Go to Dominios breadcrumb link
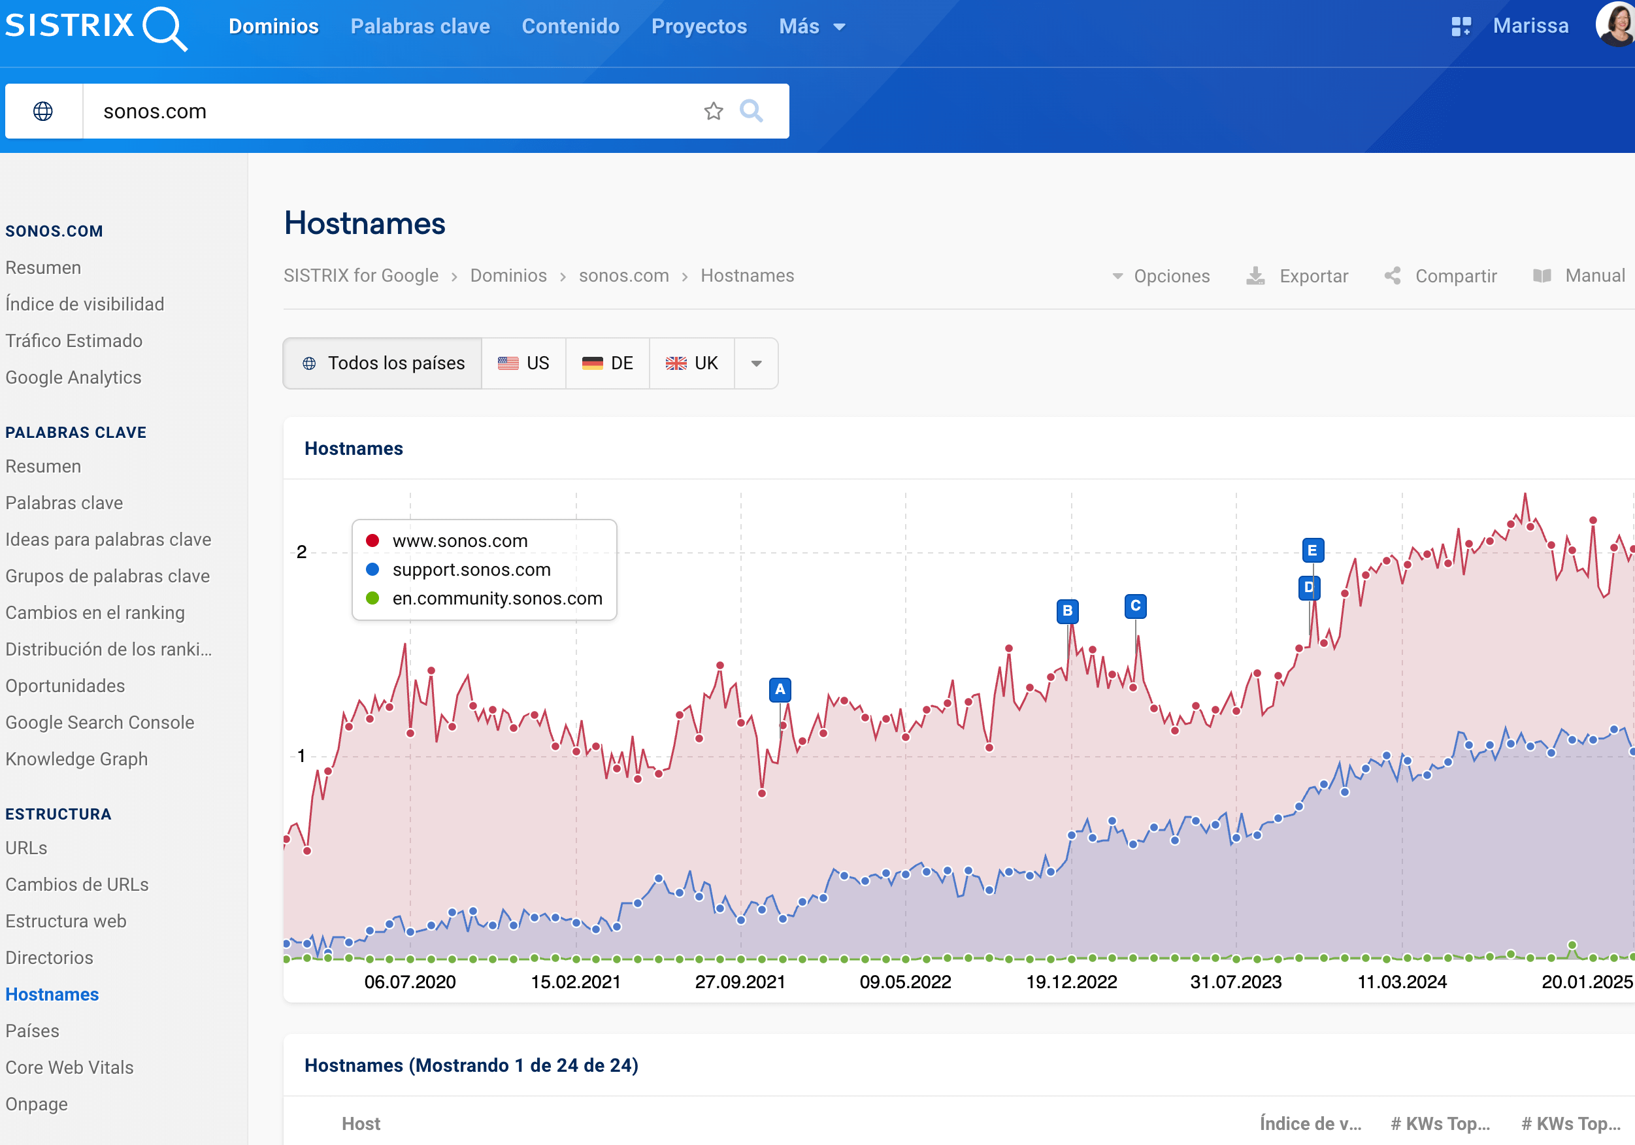The width and height of the screenshot is (1635, 1145). pyautogui.click(x=508, y=276)
